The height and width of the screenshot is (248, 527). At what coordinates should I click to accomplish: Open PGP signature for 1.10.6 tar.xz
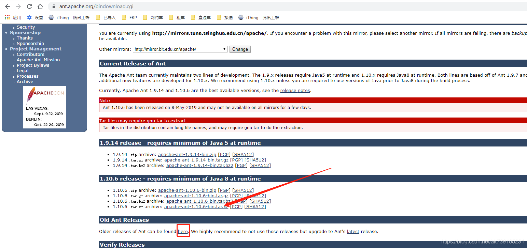pyautogui.click(x=236, y=207)
